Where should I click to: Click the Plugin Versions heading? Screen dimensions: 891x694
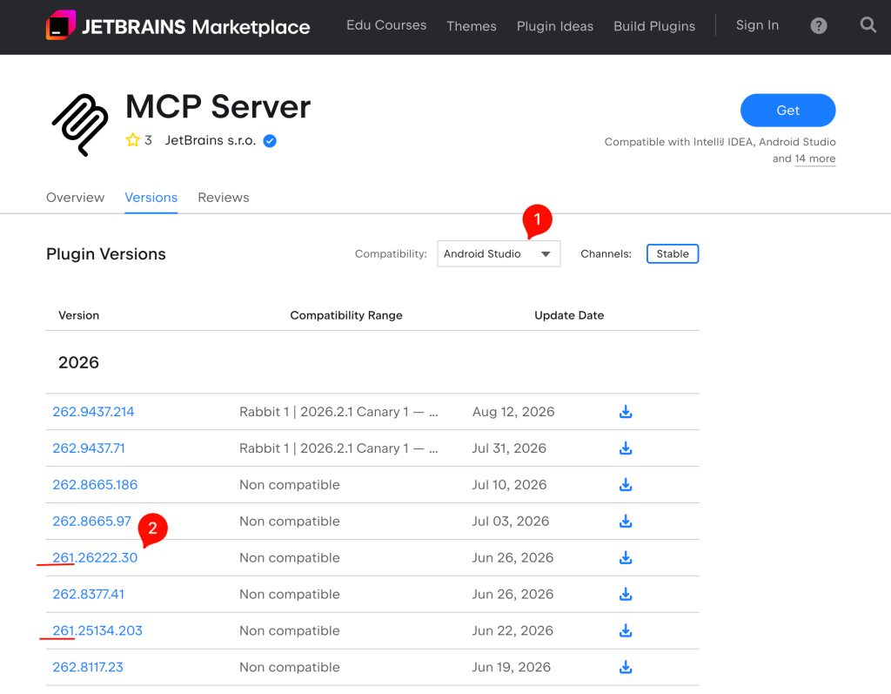pos(105,253)
